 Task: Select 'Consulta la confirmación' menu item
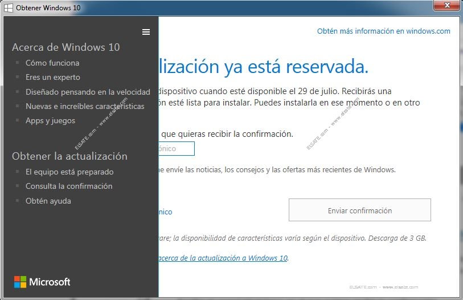pyautogui.click(x=69, y=186)
